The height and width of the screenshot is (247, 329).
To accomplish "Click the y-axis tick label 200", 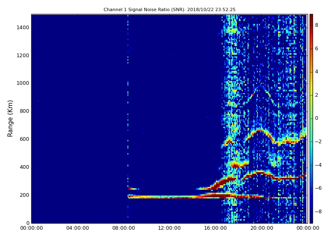I will [x=24, y=195].
